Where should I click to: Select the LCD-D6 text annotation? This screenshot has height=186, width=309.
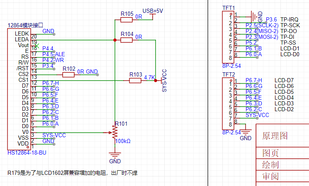(284, 86)
